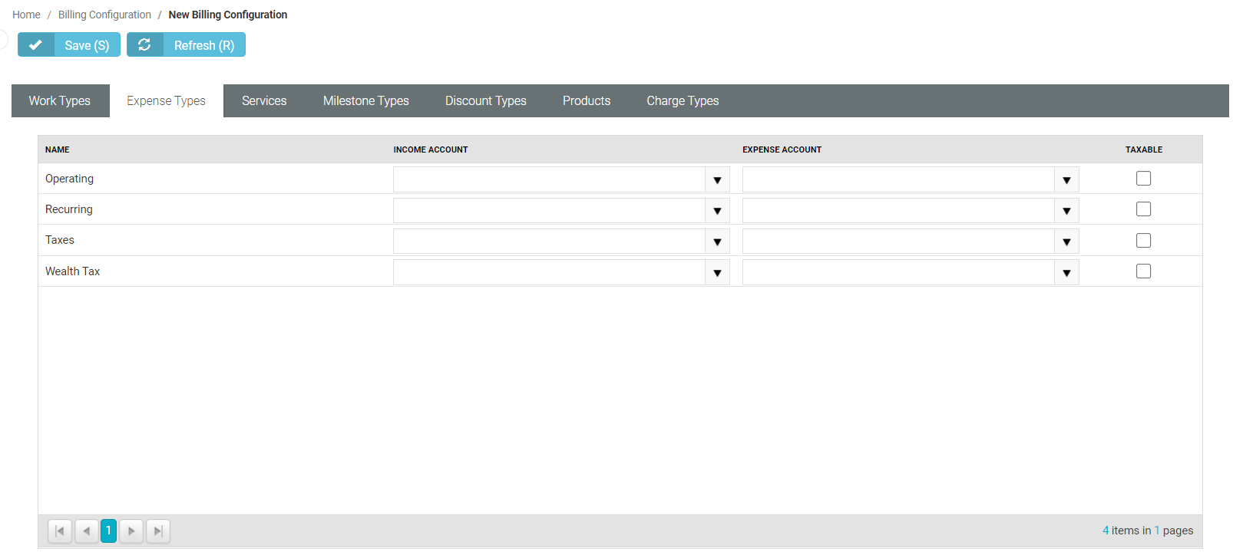Check Taxable box for Recurring row
1233x552 pixels.
tap(1143, 209)
